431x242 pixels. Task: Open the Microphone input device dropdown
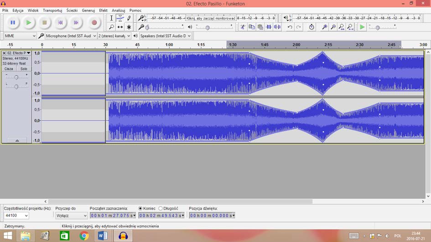[x=71, y=36]
